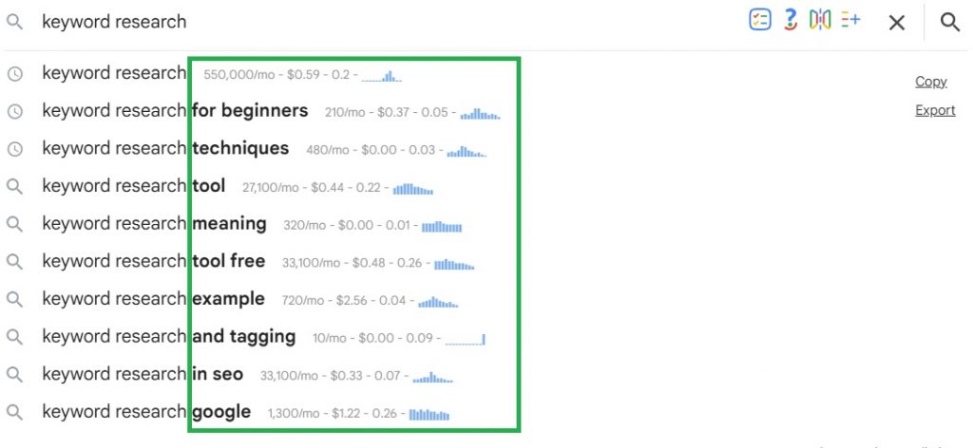The width and height of the screenshot is (973, 448).
Task: Click the history clock icon beside 'for beginners'
Action: coord(15,111)
